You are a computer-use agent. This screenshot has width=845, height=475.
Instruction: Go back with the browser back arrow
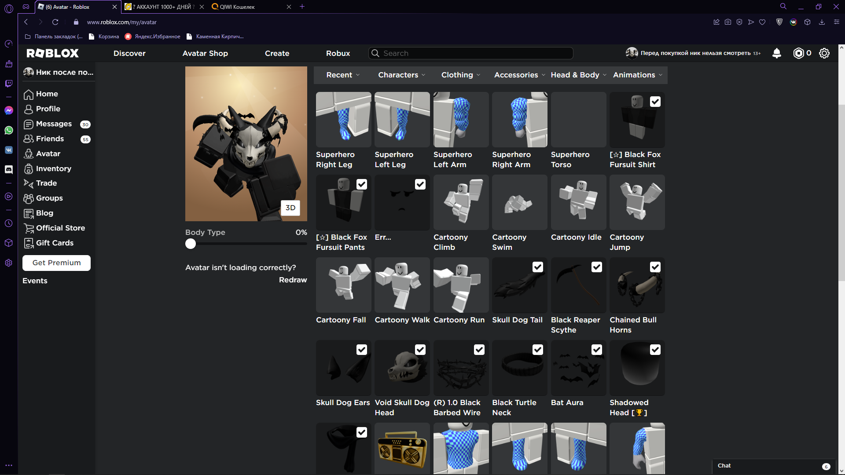tap(26, 22)
